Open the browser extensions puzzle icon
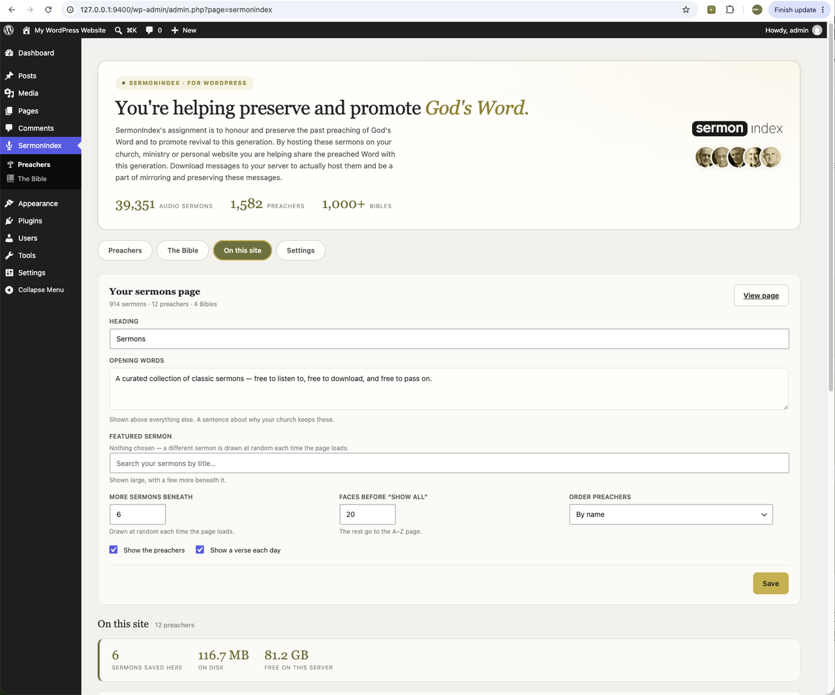The height and width of the screenshot is (695, 835). point(730,10)
